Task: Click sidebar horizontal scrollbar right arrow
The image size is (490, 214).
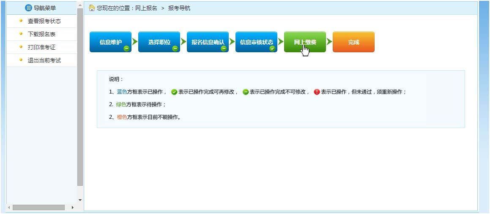Action: click(x=72, y=207)
